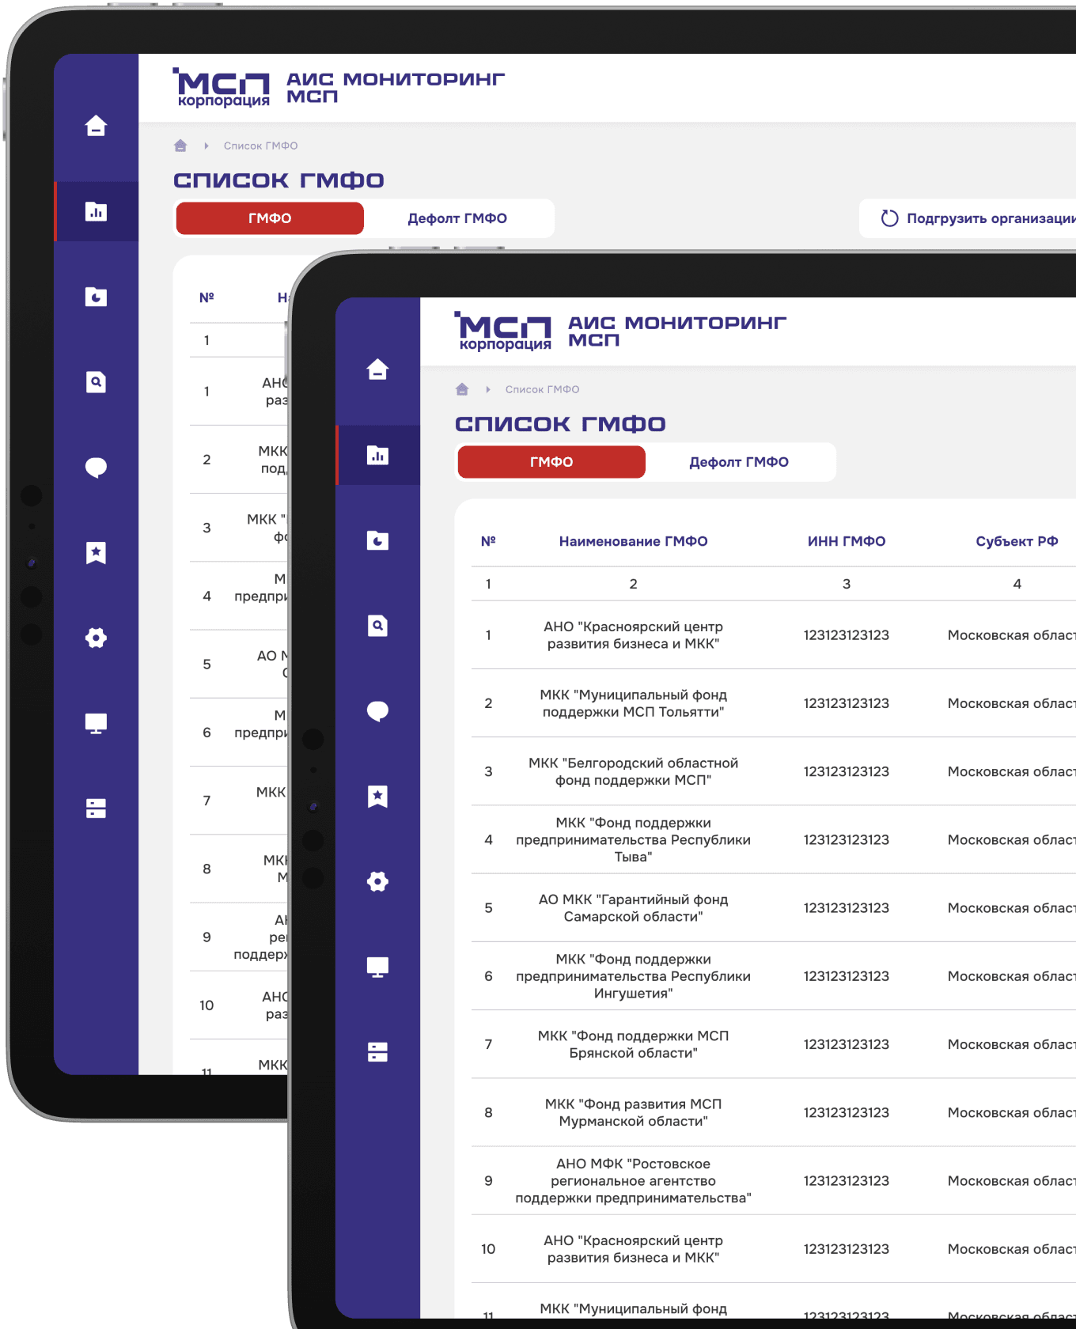Open the pie chart folder icon in back tablet sidebar
1076x1329 pixels.
click(x=96, y=297)
